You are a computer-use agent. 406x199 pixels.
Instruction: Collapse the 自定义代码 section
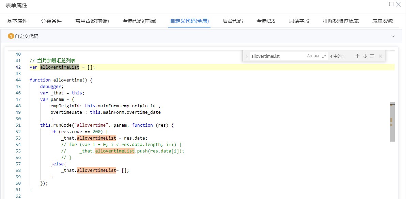pyautogui.click(x=393, y=36)
